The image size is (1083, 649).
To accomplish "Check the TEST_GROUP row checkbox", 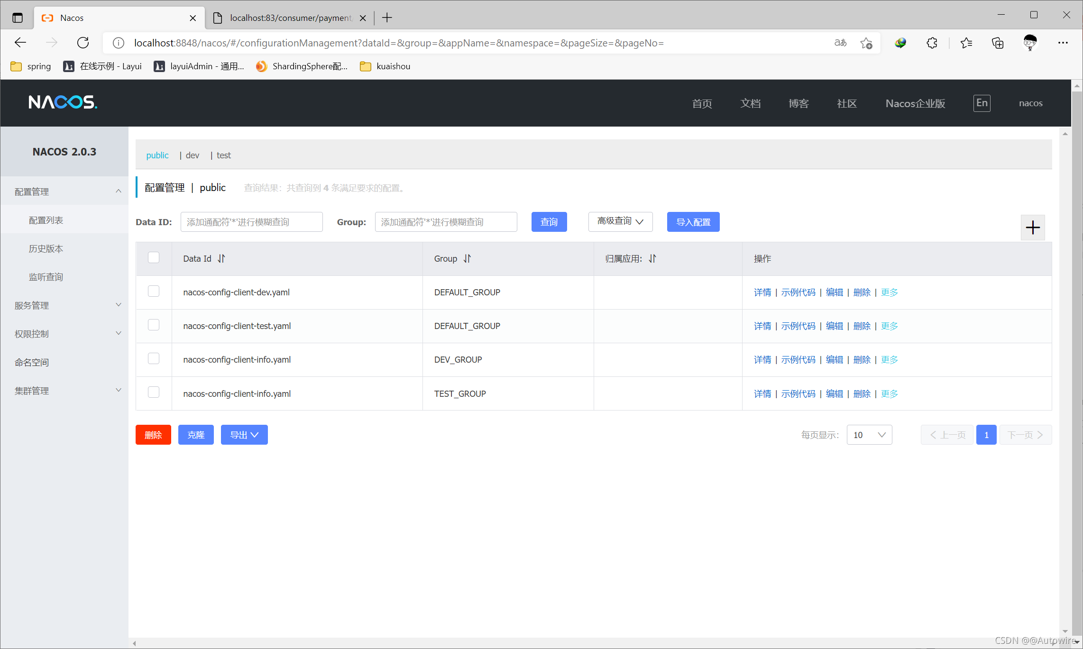I will pyautogui.click(x=154, y=392).
